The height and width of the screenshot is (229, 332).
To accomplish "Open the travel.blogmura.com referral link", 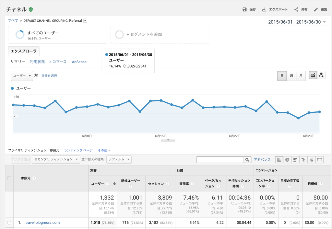I will pyautogui.click(x=42, y=223).
